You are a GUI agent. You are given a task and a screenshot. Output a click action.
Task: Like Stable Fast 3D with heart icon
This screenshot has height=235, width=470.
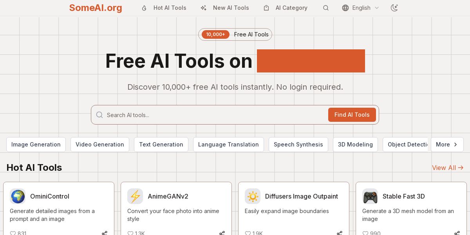coord(365,233)
